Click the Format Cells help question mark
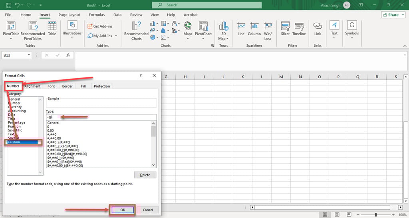This screenshot has width=409, height=218. click(x=141, y=75)
